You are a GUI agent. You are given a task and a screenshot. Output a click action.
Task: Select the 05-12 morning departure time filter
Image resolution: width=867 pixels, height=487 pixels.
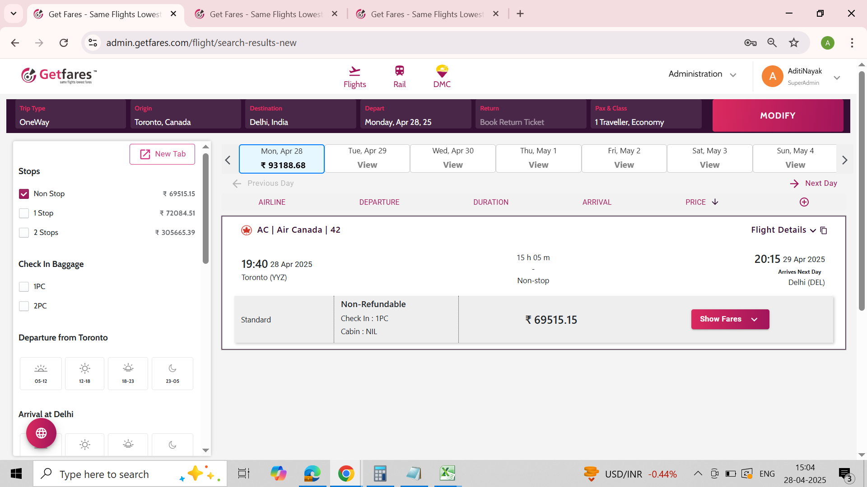41,373
